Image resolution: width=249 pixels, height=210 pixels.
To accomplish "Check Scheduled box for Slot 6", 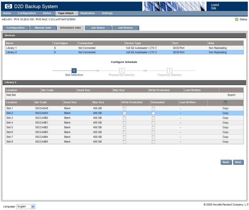I will [x=153, y=132].
